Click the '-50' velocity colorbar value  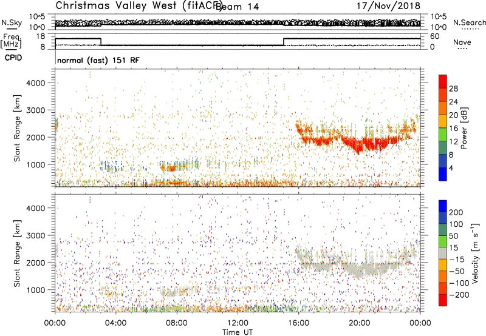(456, 271)
